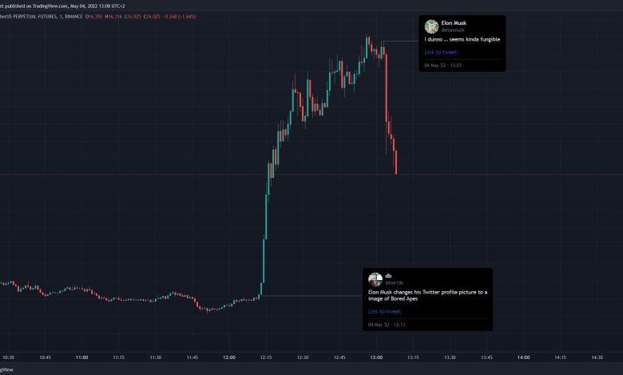Image resolution: width=623 pixels, height=375 pixels.
Task: Click the 04 May '22 13:03 tweet timestamp
Action: point(442,65)
